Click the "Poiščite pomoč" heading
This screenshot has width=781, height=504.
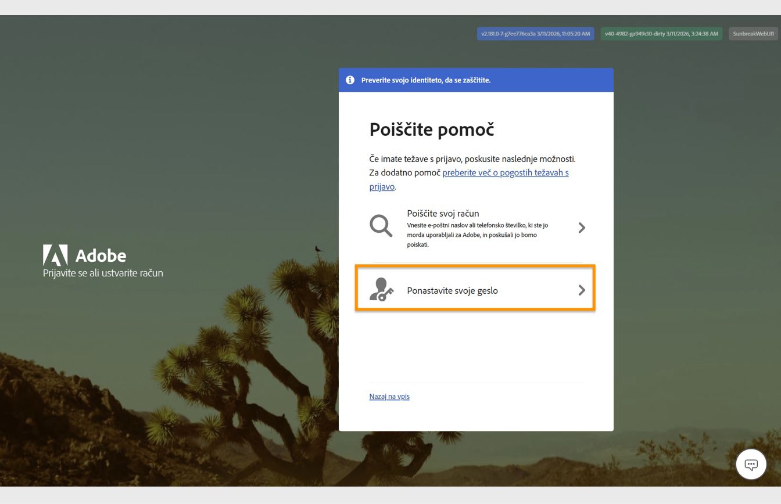431,129
